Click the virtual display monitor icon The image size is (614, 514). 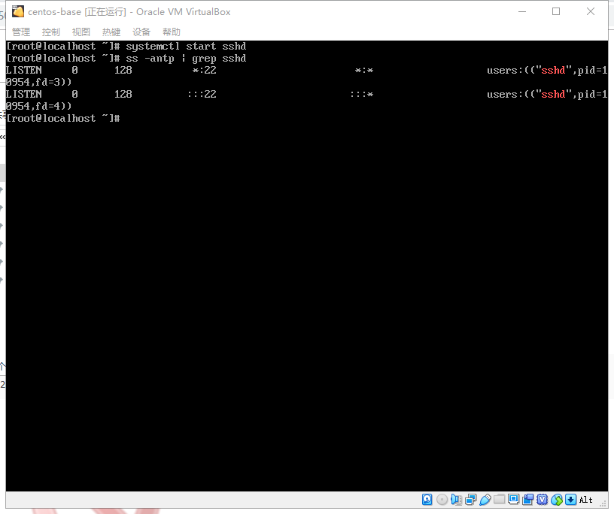coord(513,500)
